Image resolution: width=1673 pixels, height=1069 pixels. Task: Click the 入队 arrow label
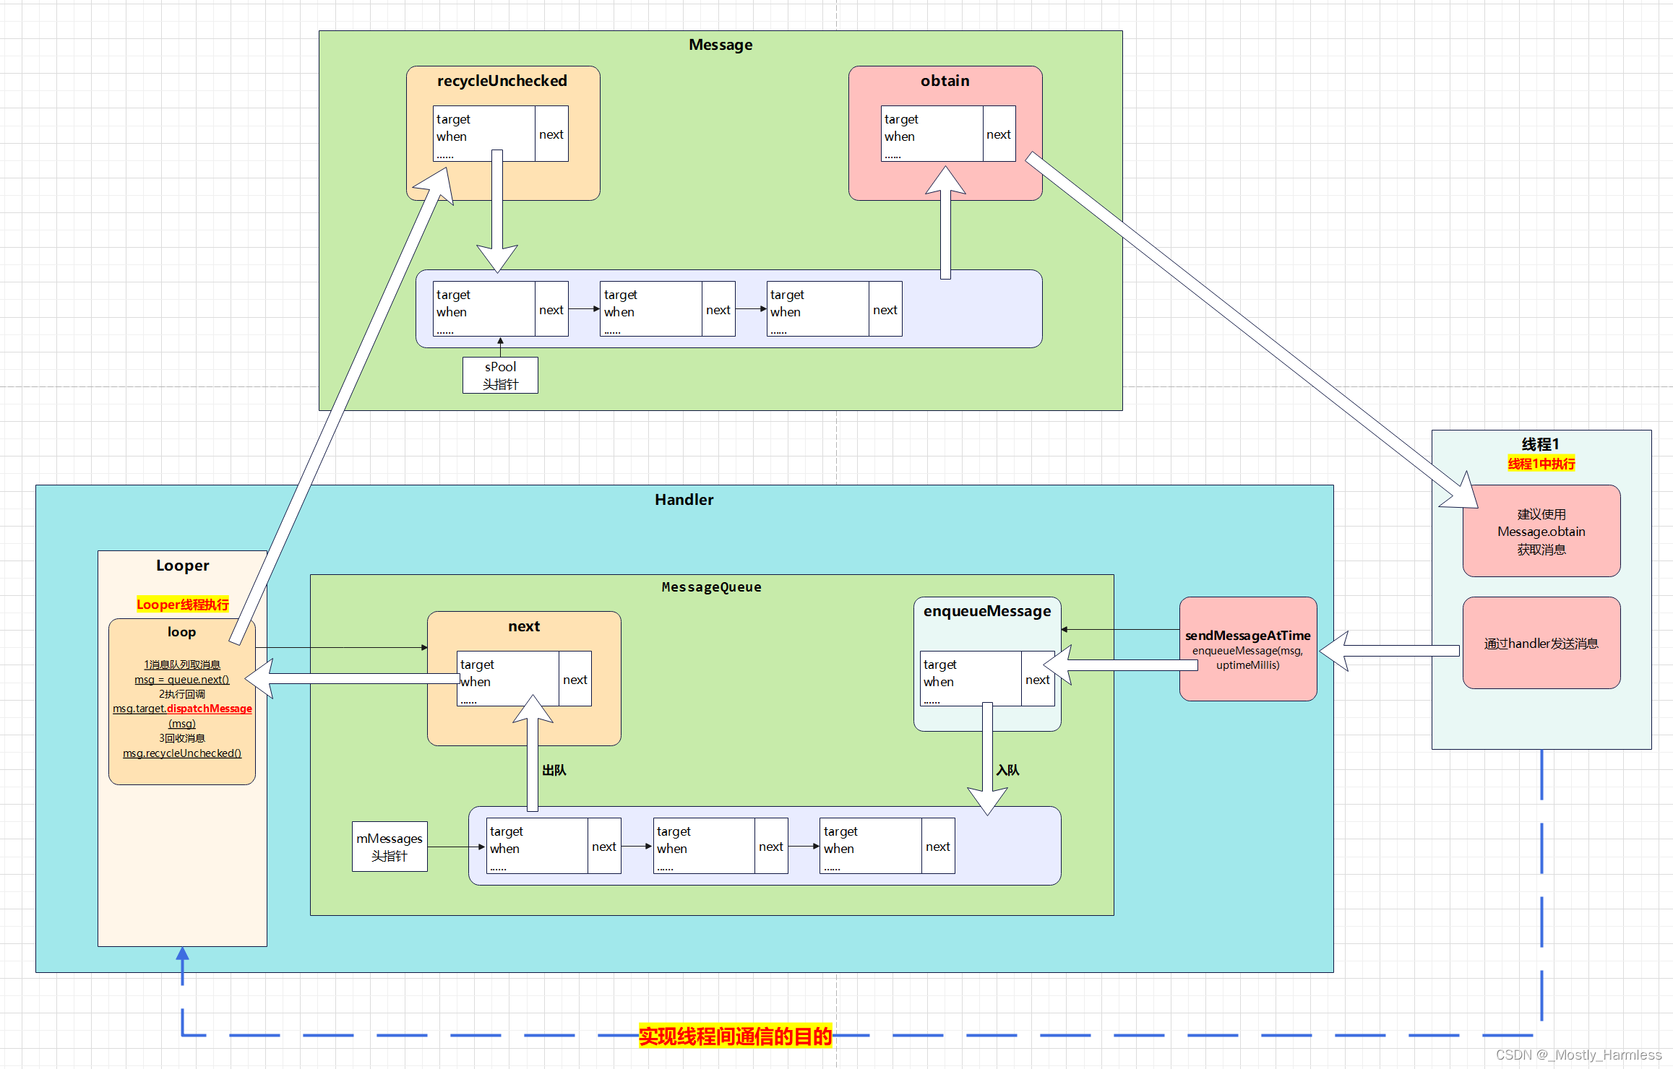click(x=1007, y=770)
